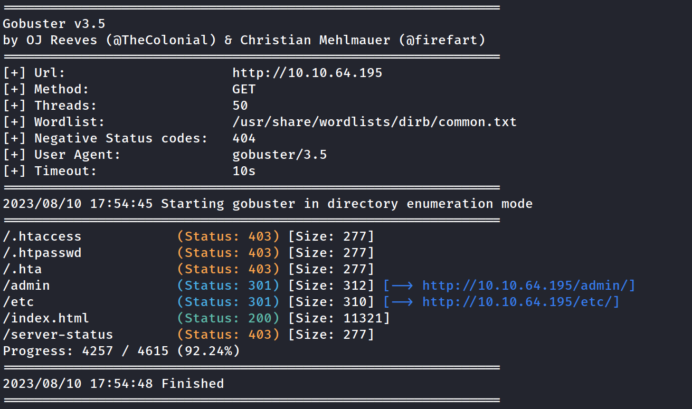Screen dimensions: 692x409
Task: Click the /etc directory entry
Action: click(18, 302)
